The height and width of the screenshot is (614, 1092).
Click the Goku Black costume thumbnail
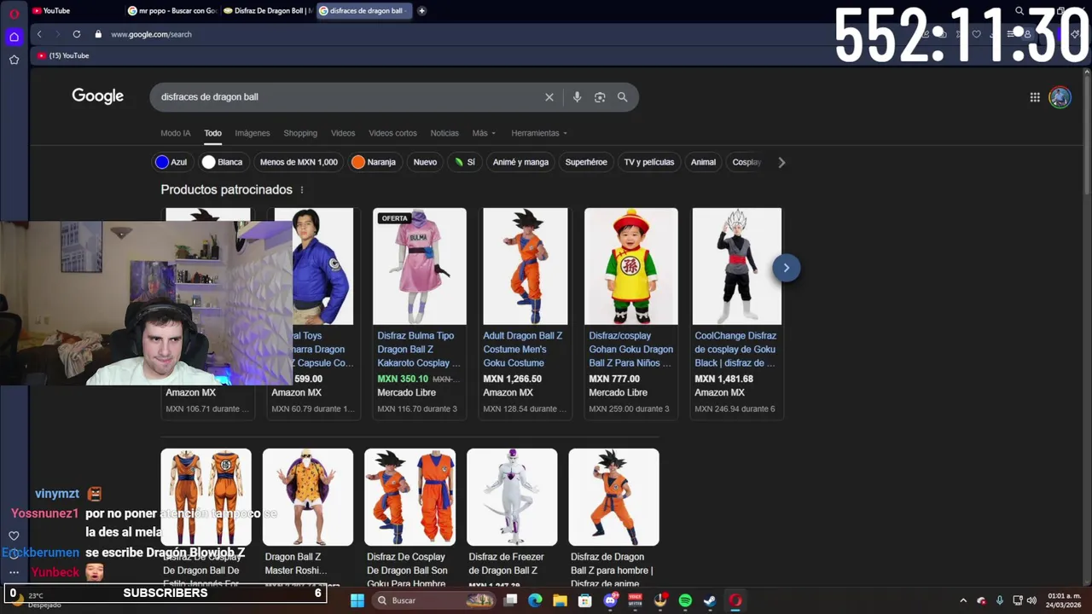(x=736, y=266)
